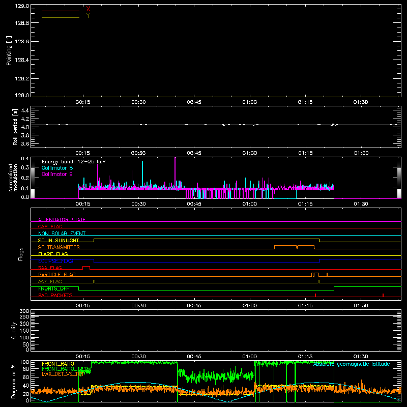Click the 128.2 pointing axis tick label
407x407 pixels.
point(22,79)
